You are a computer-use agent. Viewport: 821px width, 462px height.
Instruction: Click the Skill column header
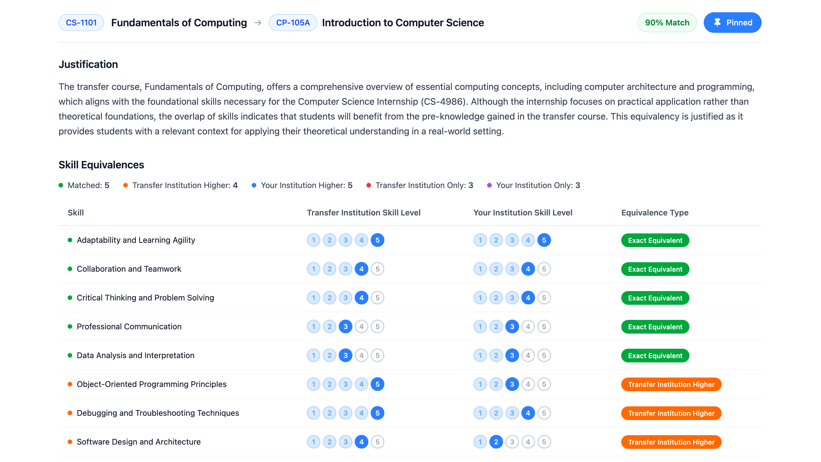coord(76,213)
